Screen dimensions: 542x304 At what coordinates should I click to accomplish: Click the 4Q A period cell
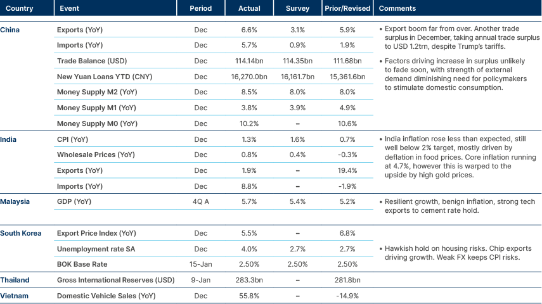coord(200,201)
